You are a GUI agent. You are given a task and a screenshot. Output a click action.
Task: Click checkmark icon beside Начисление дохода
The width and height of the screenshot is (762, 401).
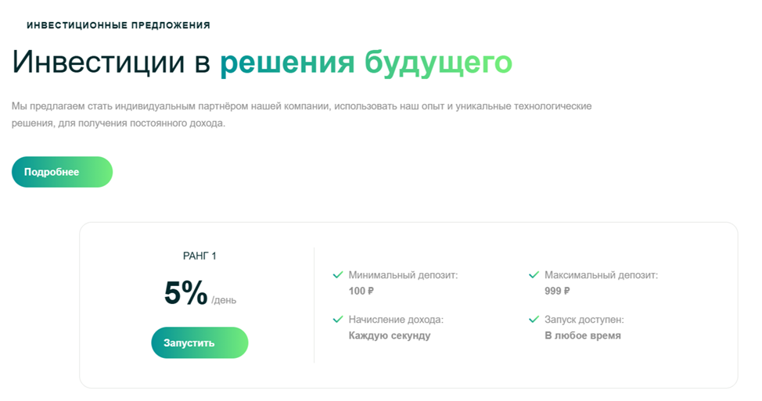pos(338,320)
